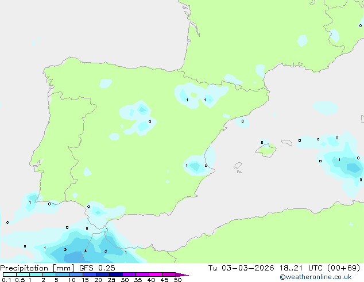The height and width of the screenshot is (282, 364).
Task: Select the 0.5–1 mm legend color box
Action: click(x=23, y=275)
